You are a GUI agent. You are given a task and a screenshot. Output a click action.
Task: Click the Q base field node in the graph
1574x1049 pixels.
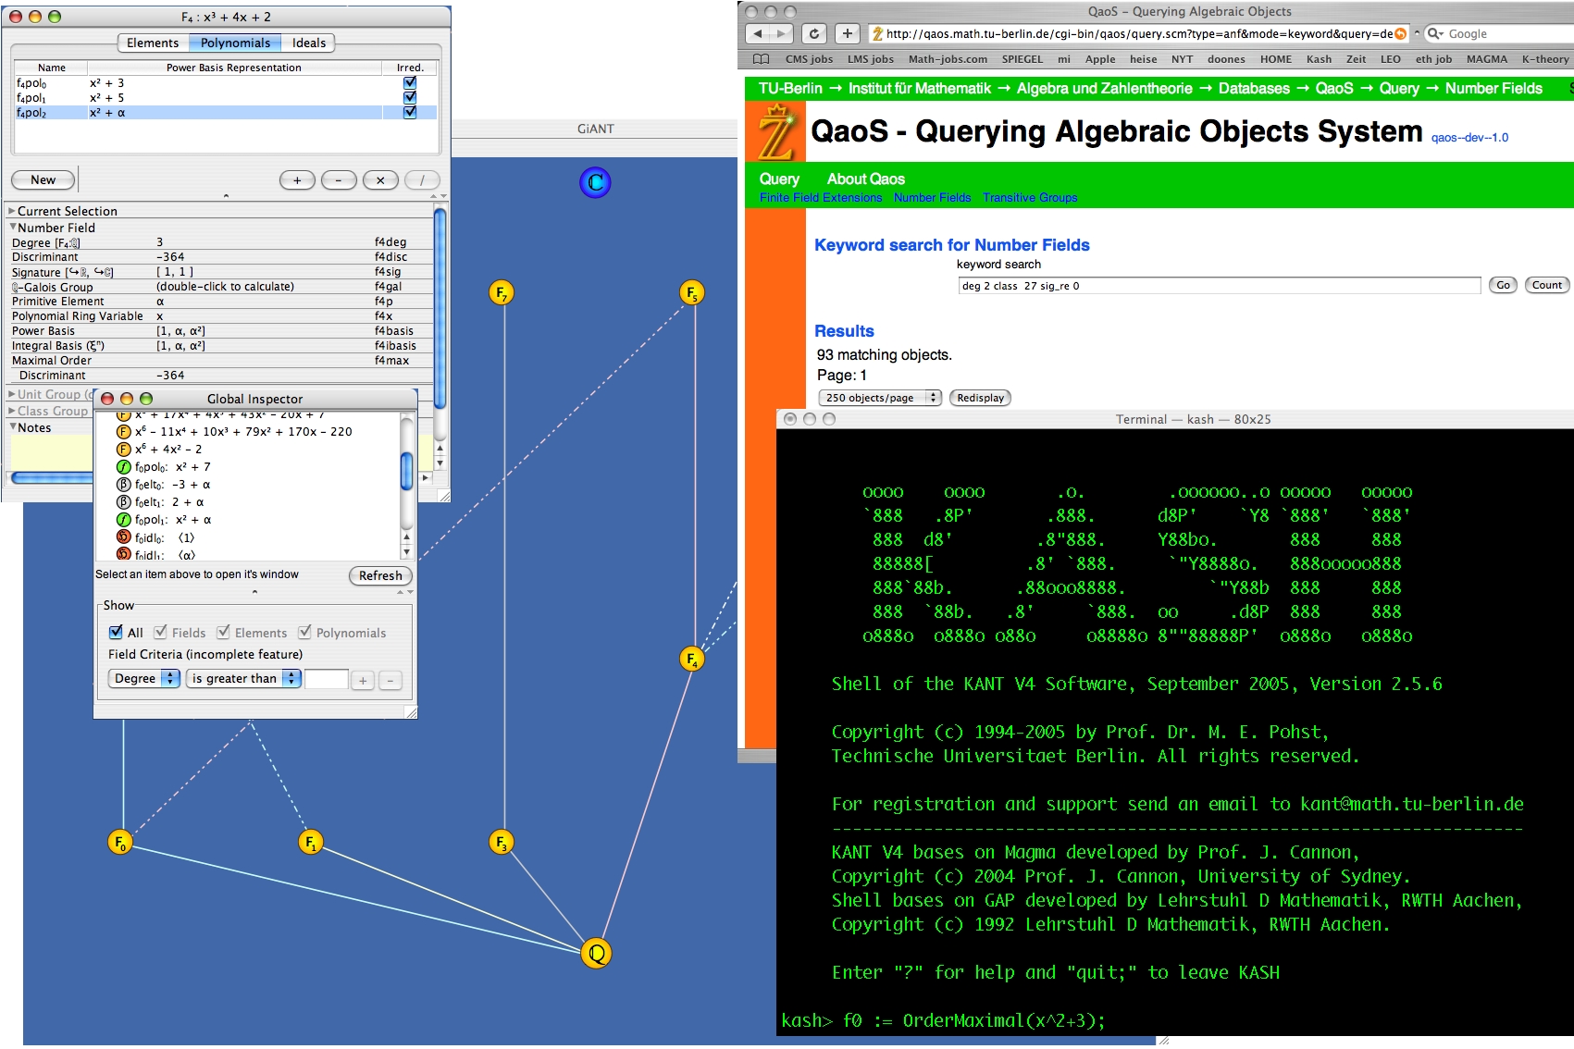[x=596, y=954]
